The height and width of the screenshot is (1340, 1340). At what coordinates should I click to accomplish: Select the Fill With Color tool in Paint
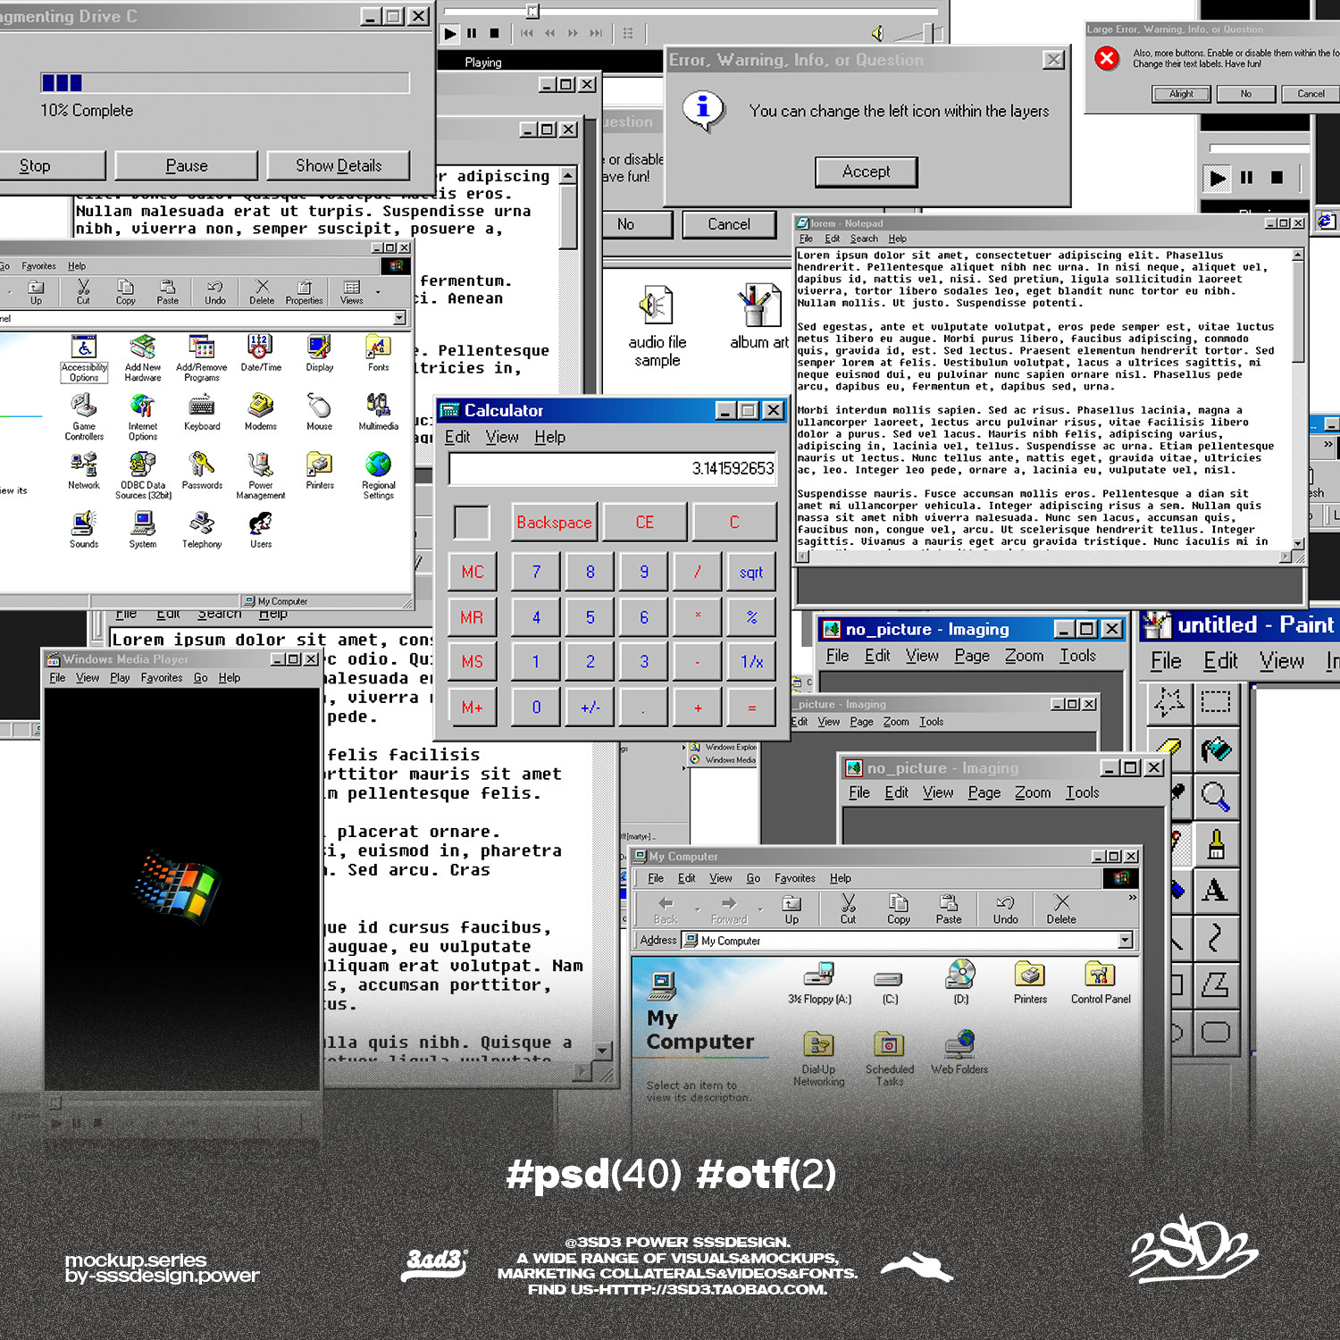(1215, 749)
